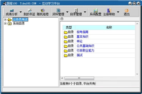Click the status text 当前有6个子目录
142x94 pixels.
tap(71, 84)
